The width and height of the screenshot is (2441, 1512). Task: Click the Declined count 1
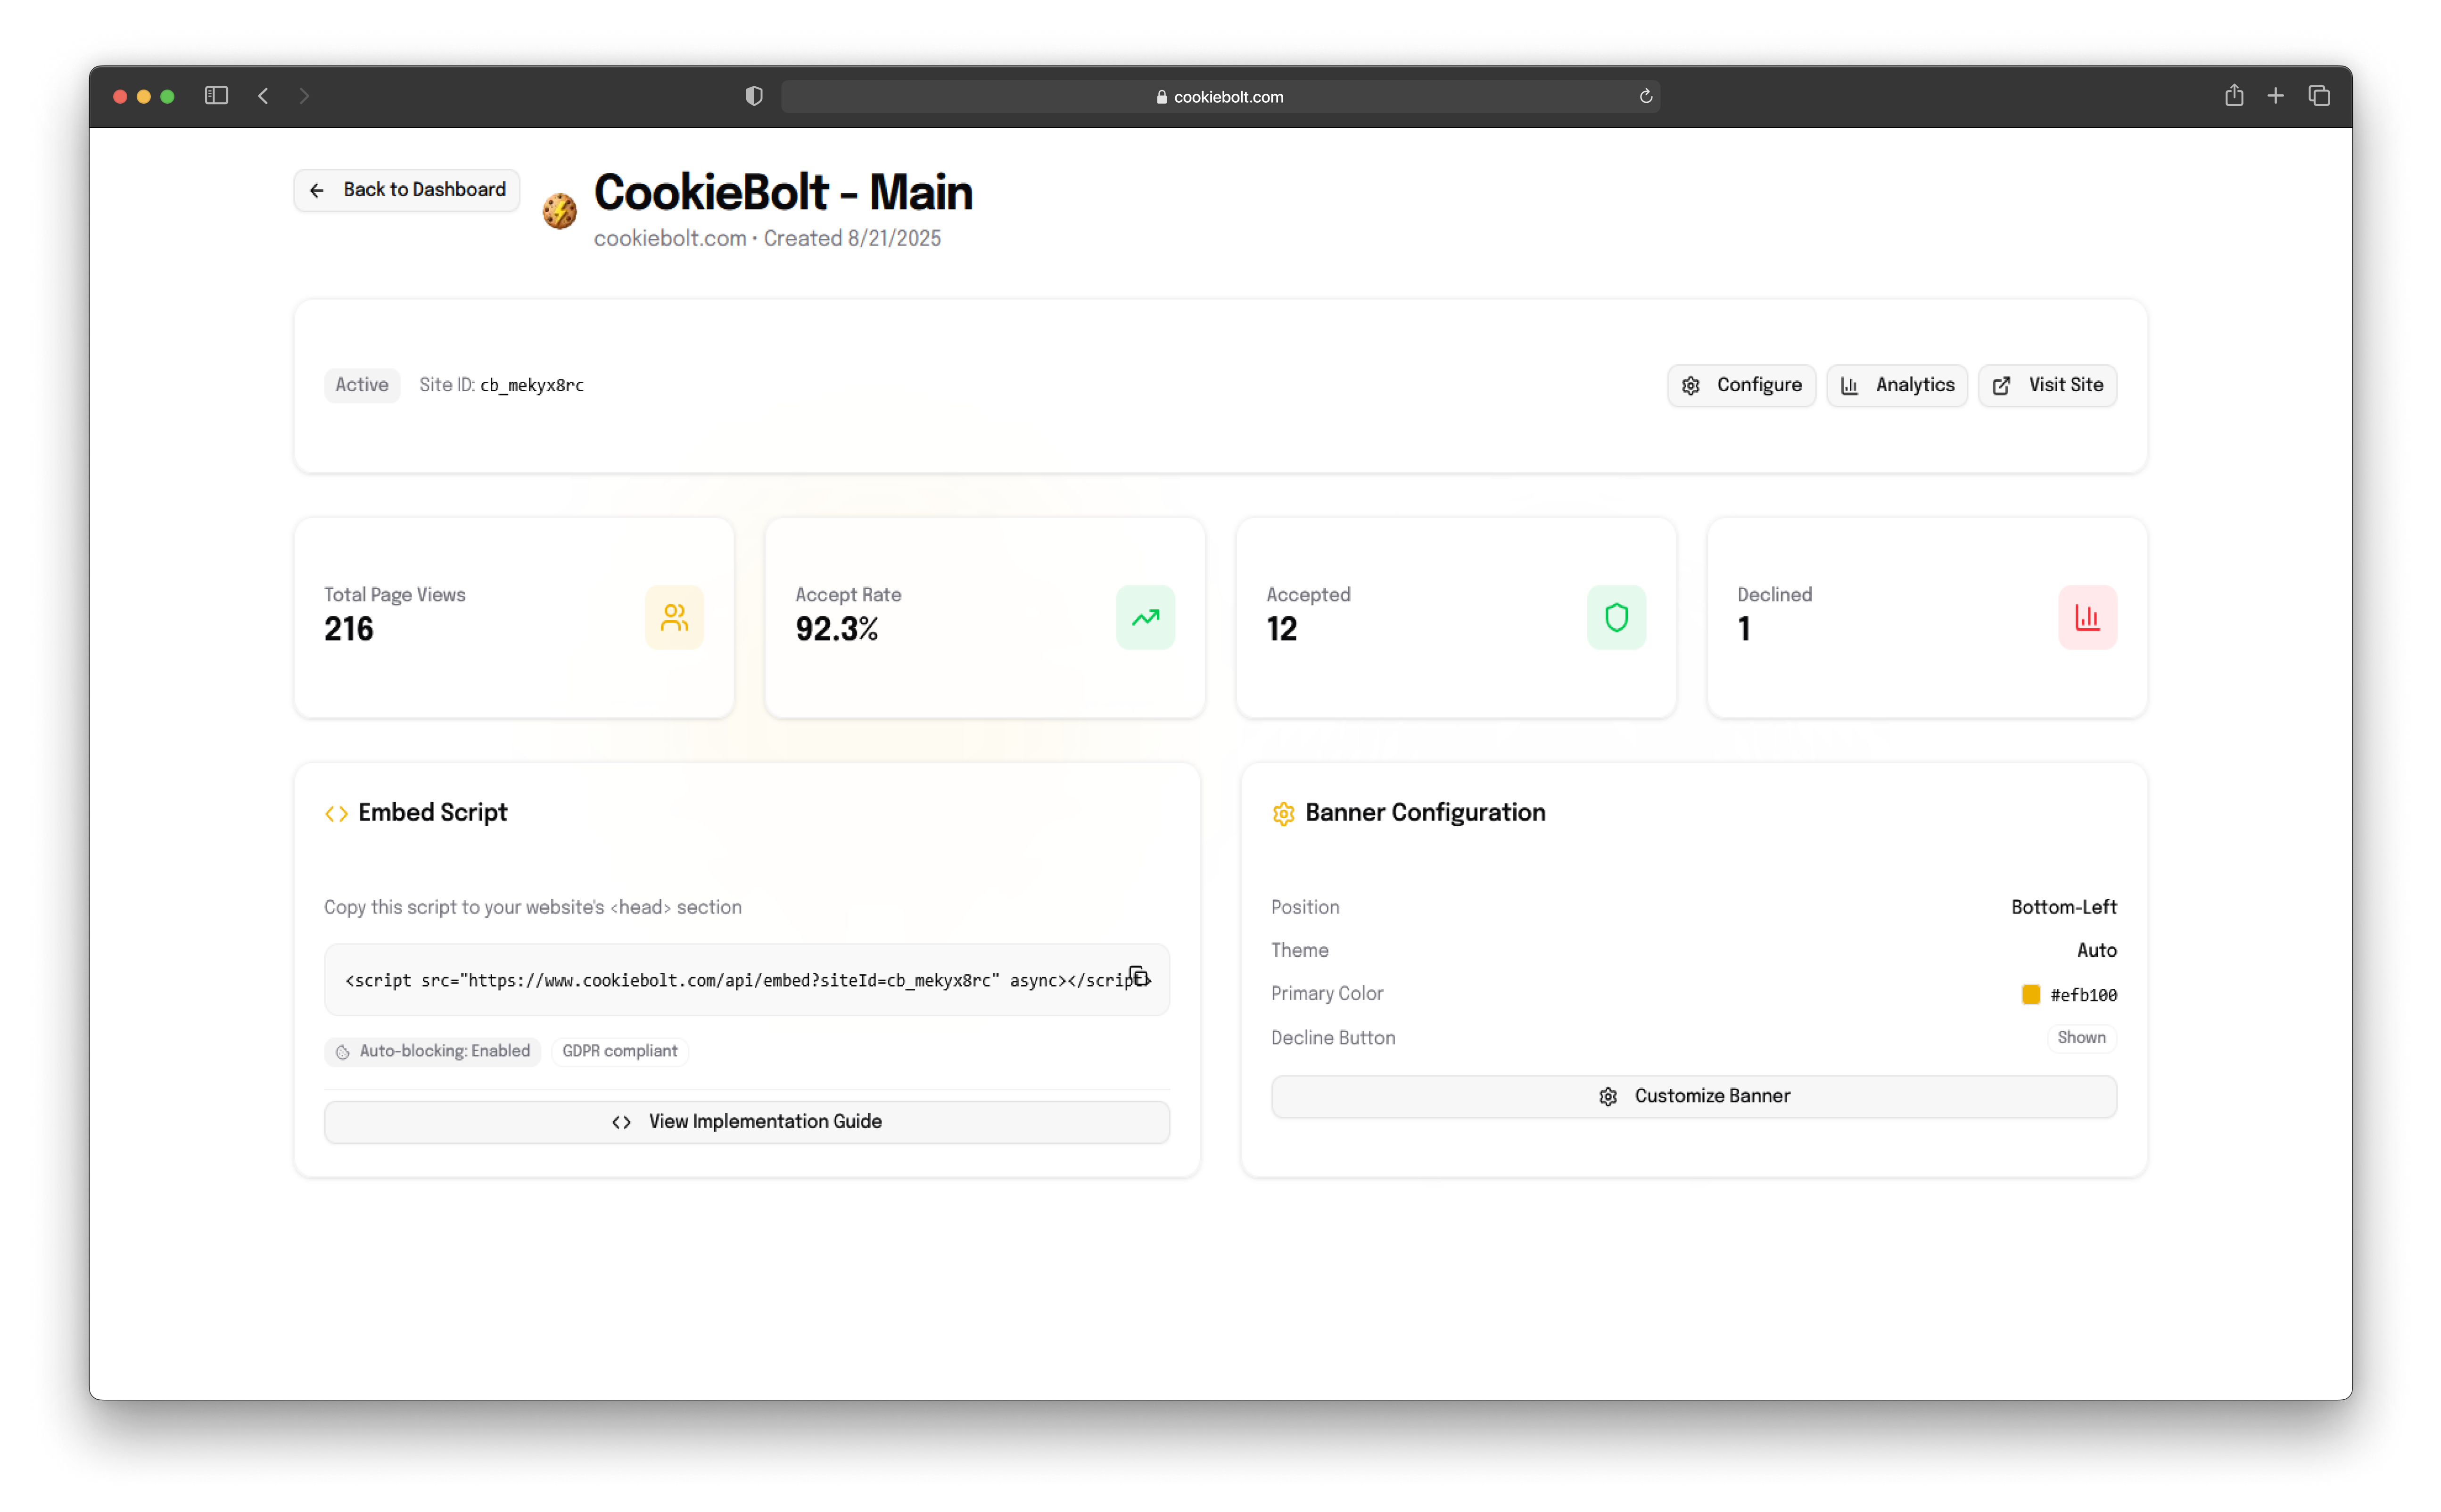[x=1743, y=629]
